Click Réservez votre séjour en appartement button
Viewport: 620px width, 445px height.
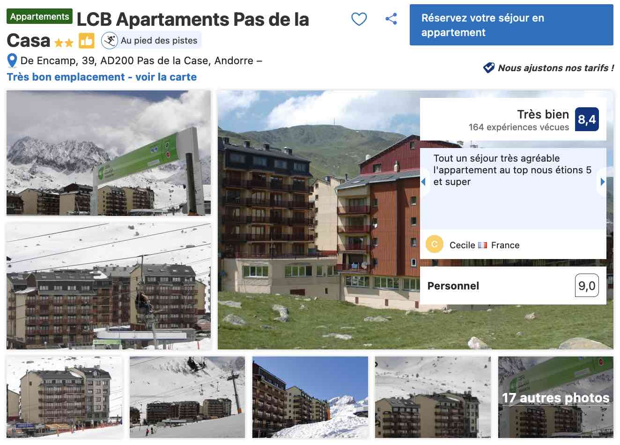(511, 25)
